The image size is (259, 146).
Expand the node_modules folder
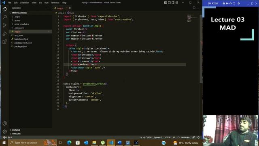[21, 24]
